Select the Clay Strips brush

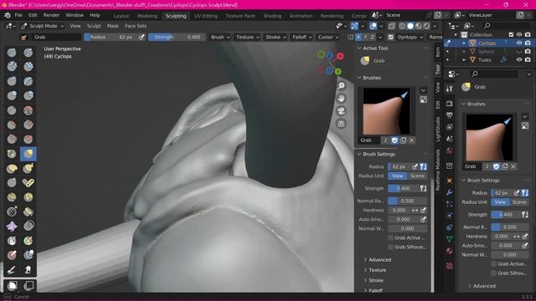coord(28,67)
